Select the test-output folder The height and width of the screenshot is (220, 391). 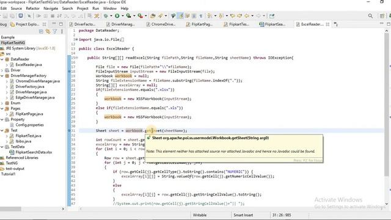pos(15,169)
